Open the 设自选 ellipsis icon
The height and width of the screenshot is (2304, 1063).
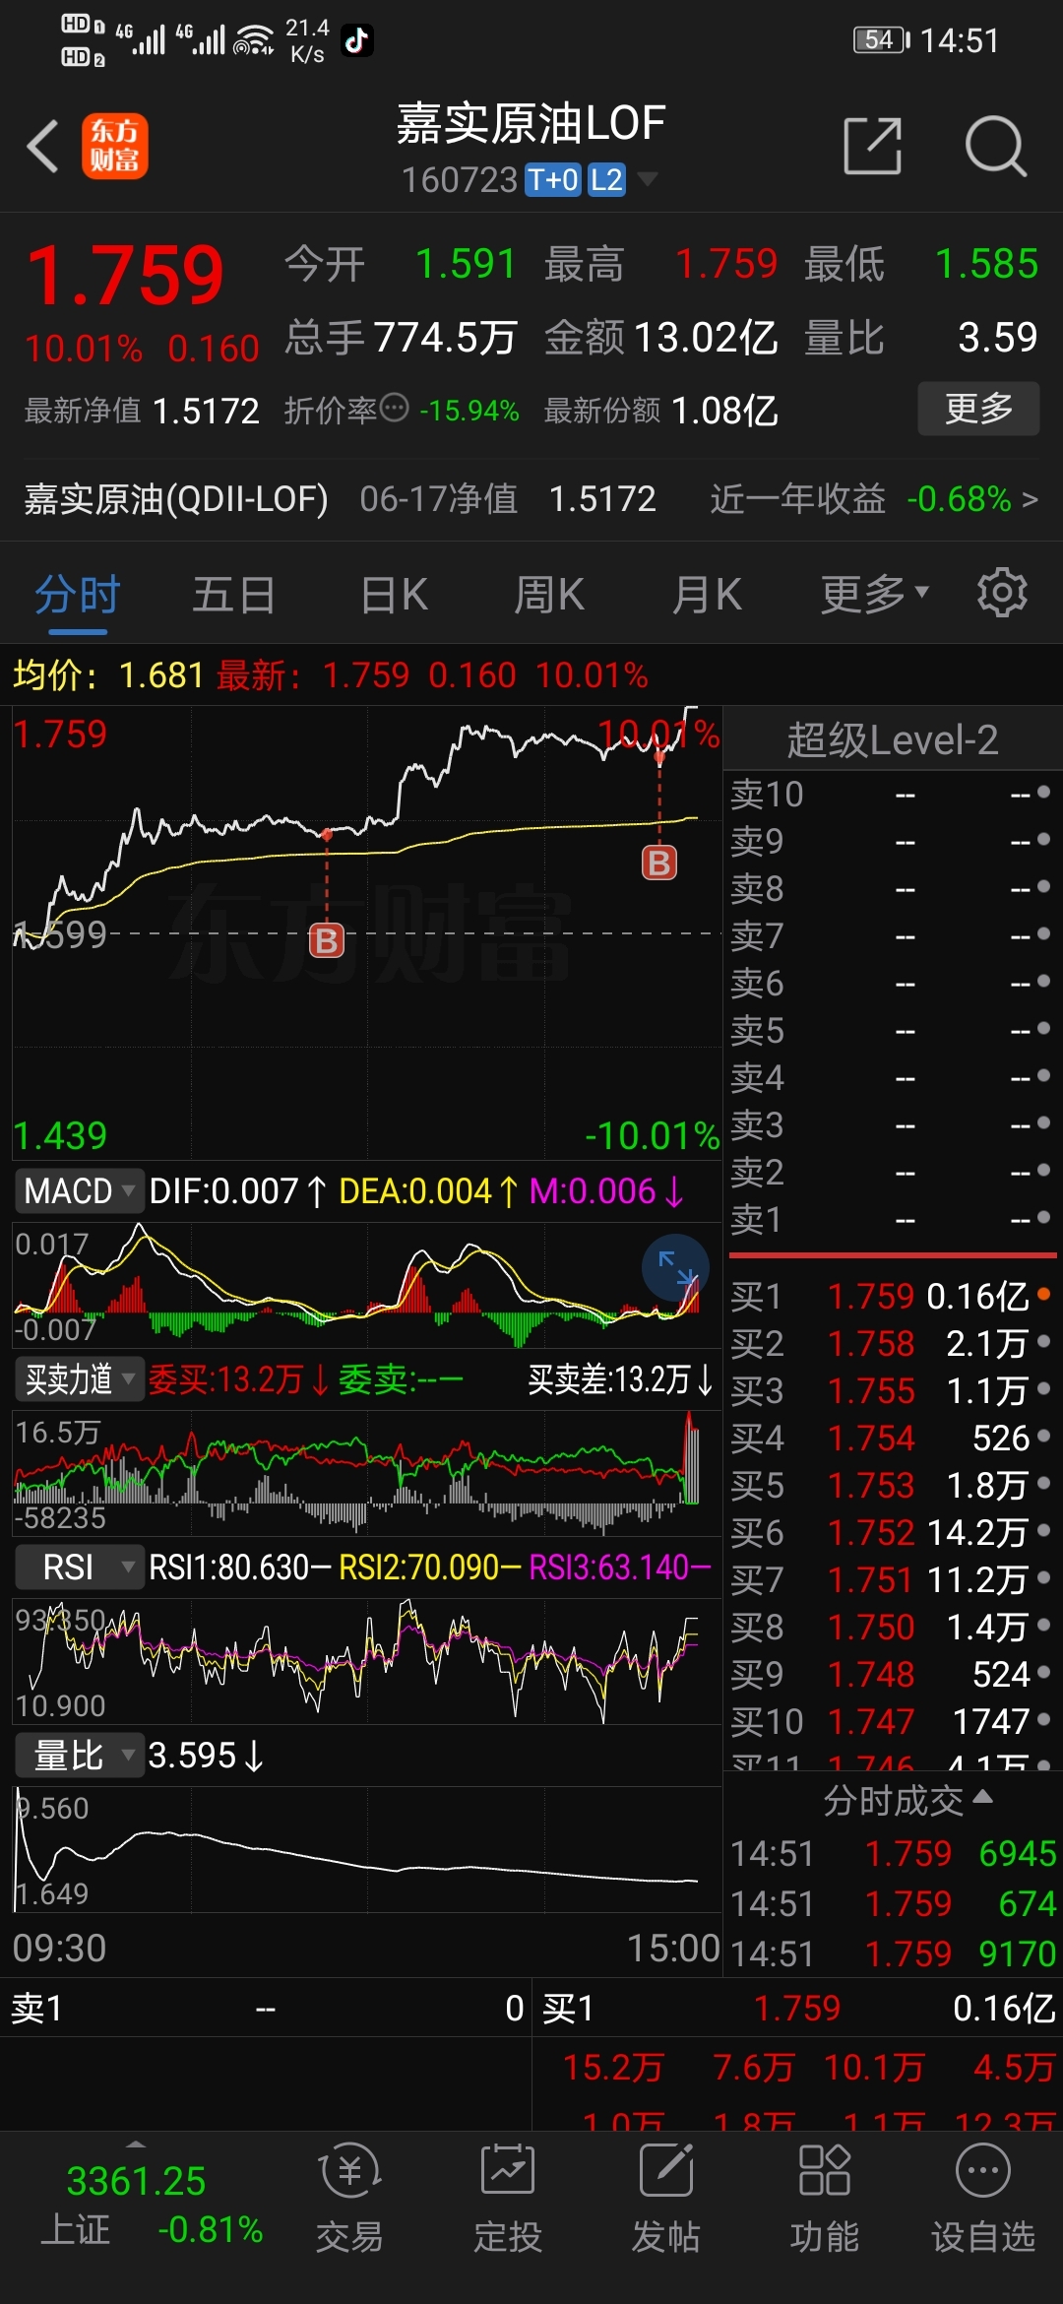[x=983, y=2170]
